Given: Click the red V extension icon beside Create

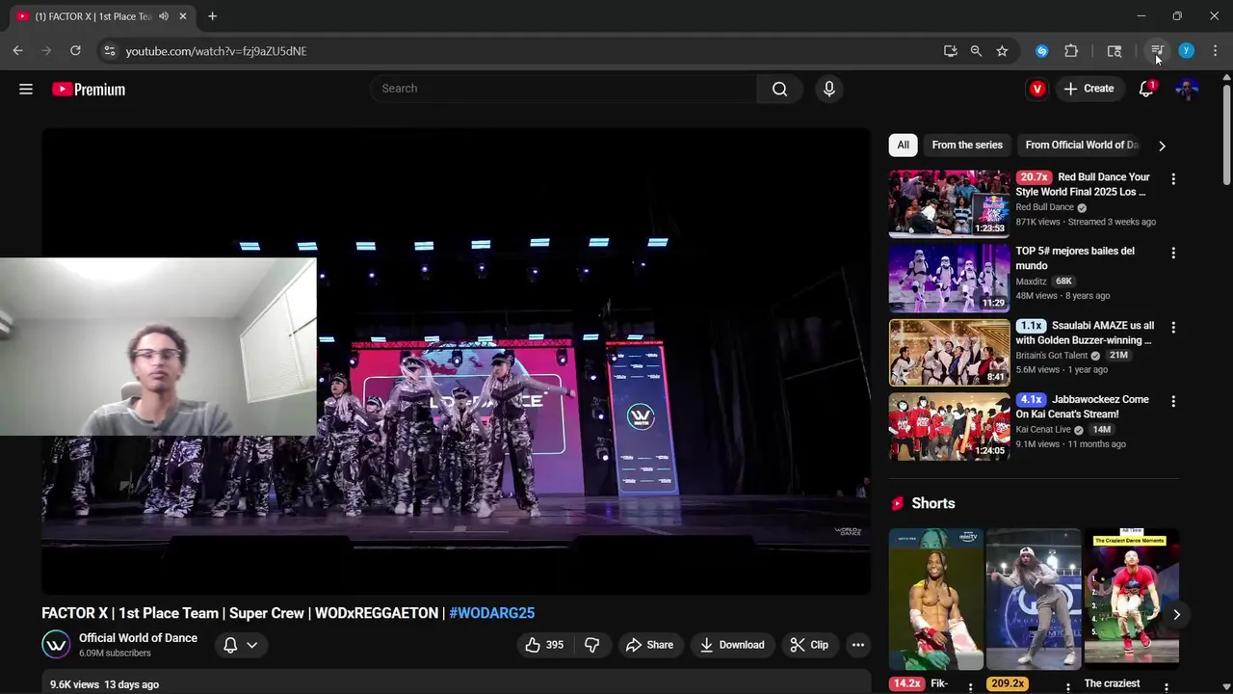Looking at the screenshot, I should point(1037,89).
